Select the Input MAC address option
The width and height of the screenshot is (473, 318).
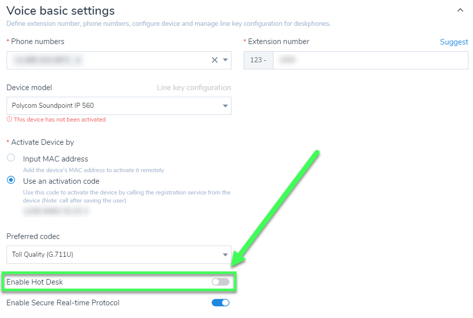pos(11,158)
